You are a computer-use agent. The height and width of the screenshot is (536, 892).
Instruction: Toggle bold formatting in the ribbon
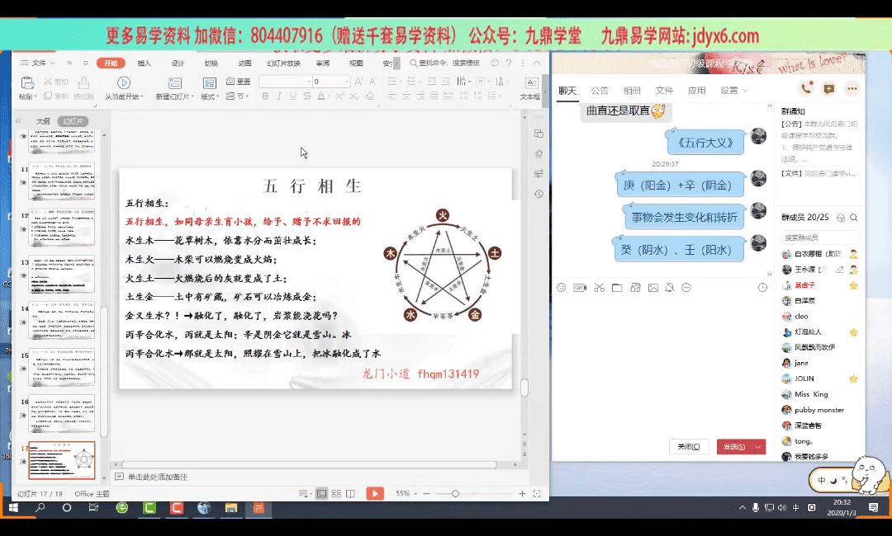[266, 96]
